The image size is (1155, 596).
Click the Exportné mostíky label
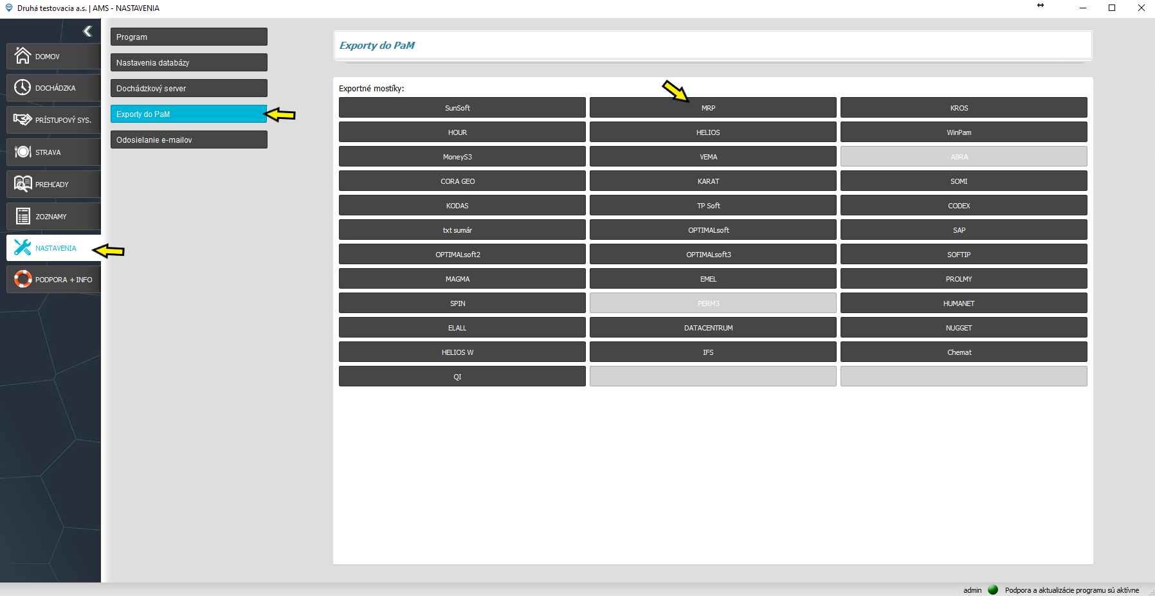tap(372, 88)
